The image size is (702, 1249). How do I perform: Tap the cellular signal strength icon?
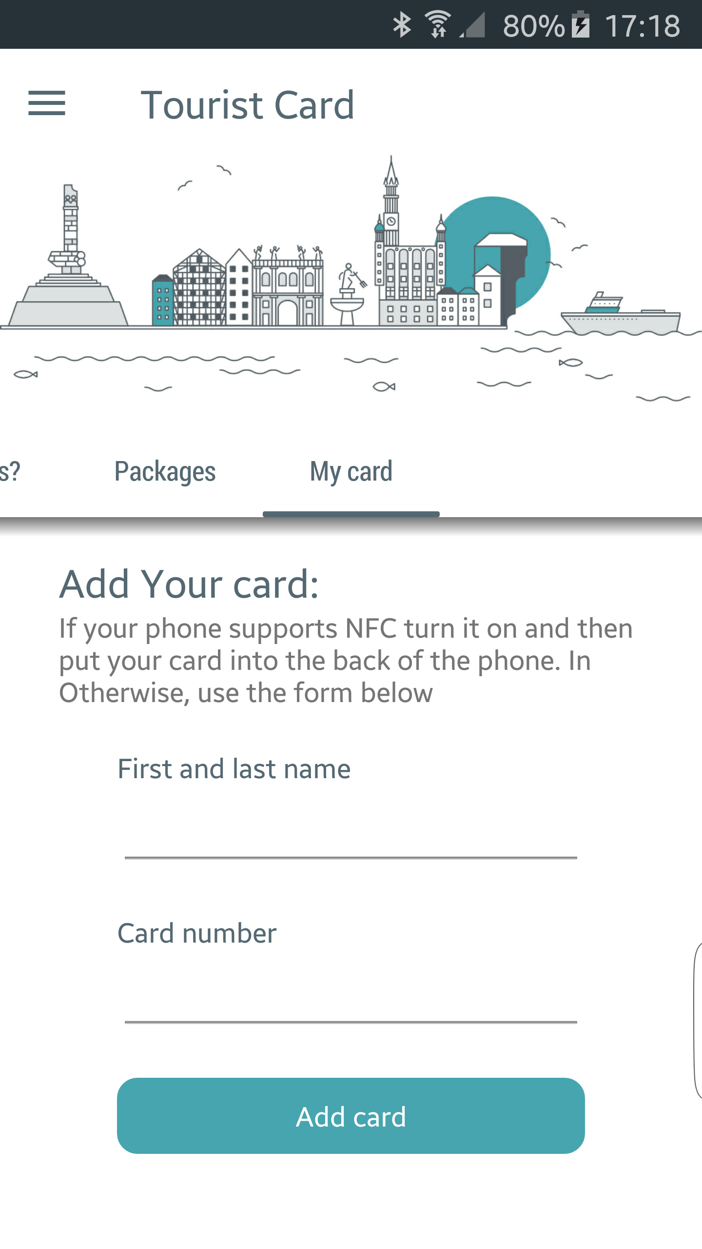tap(473, 24)
